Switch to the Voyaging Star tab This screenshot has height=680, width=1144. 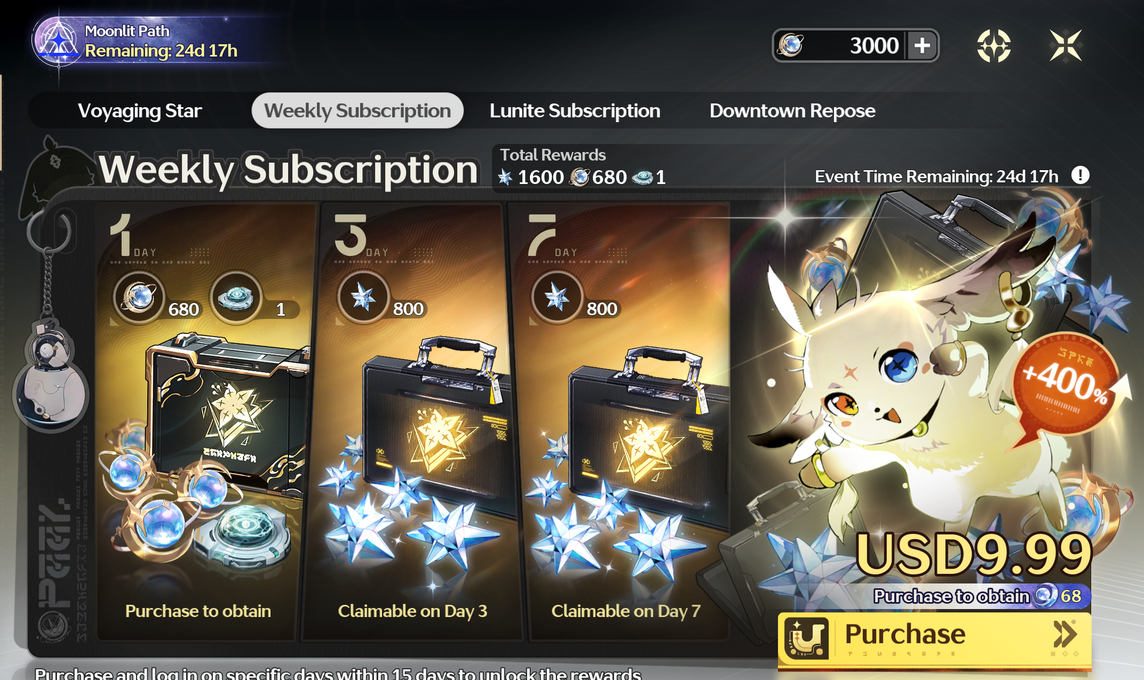click(x=140, y=111)
